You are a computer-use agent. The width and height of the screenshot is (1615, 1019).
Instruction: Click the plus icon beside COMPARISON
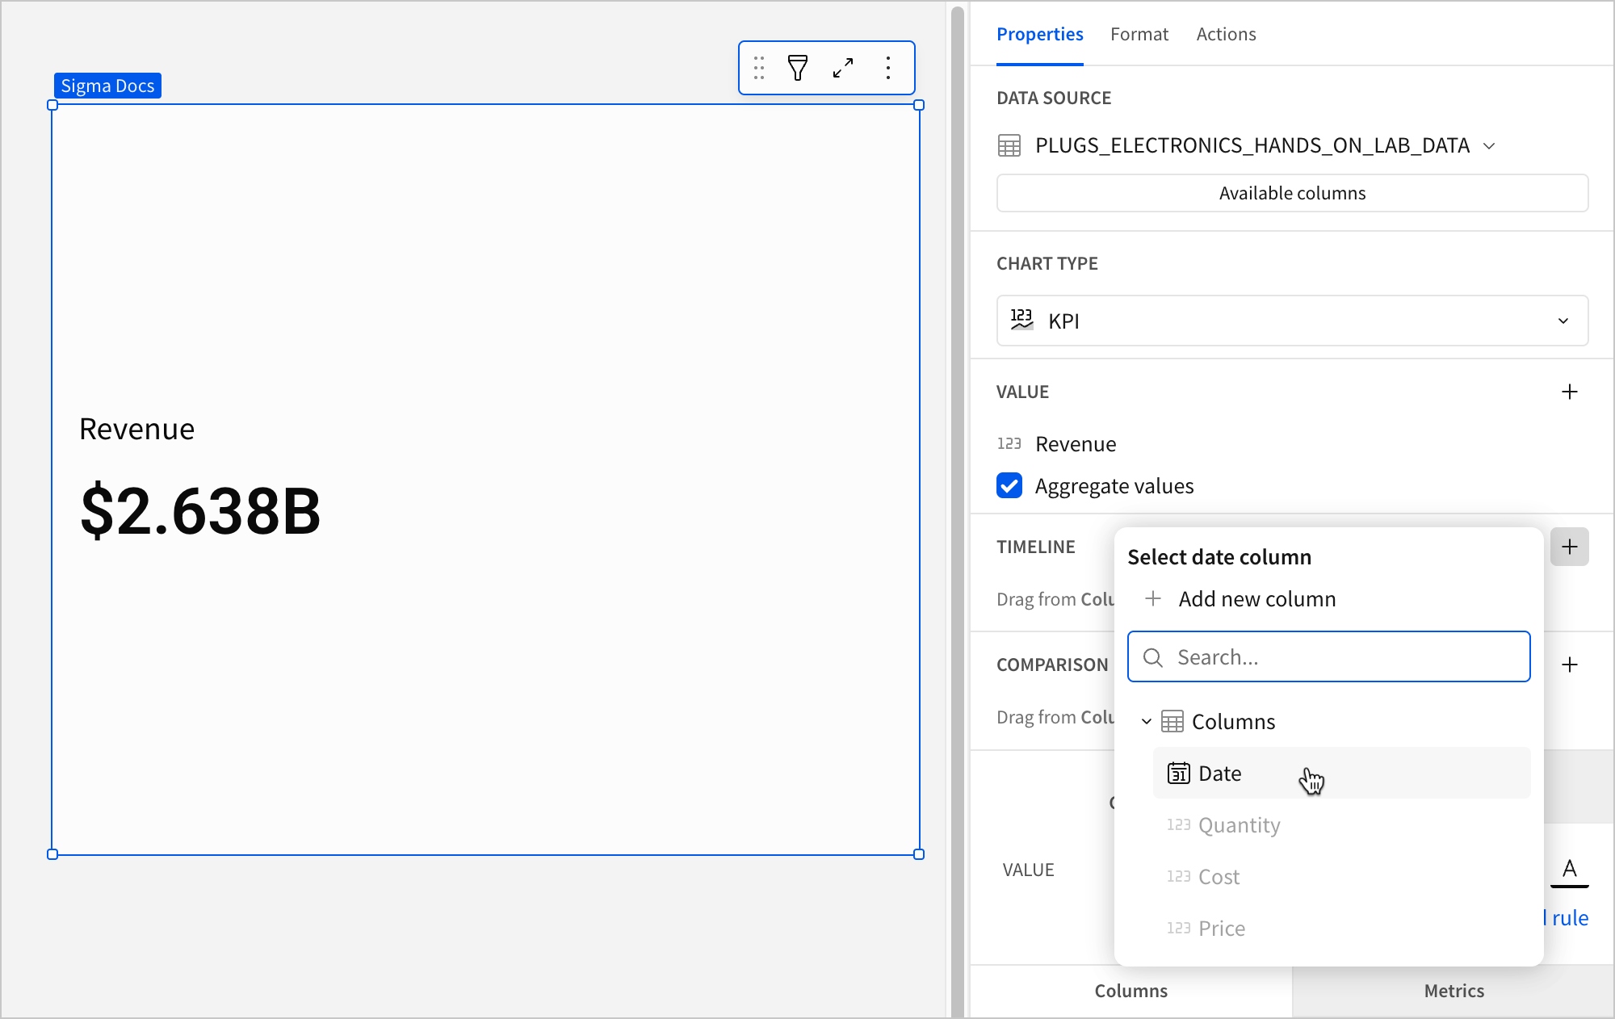(x=1570, y=665)
